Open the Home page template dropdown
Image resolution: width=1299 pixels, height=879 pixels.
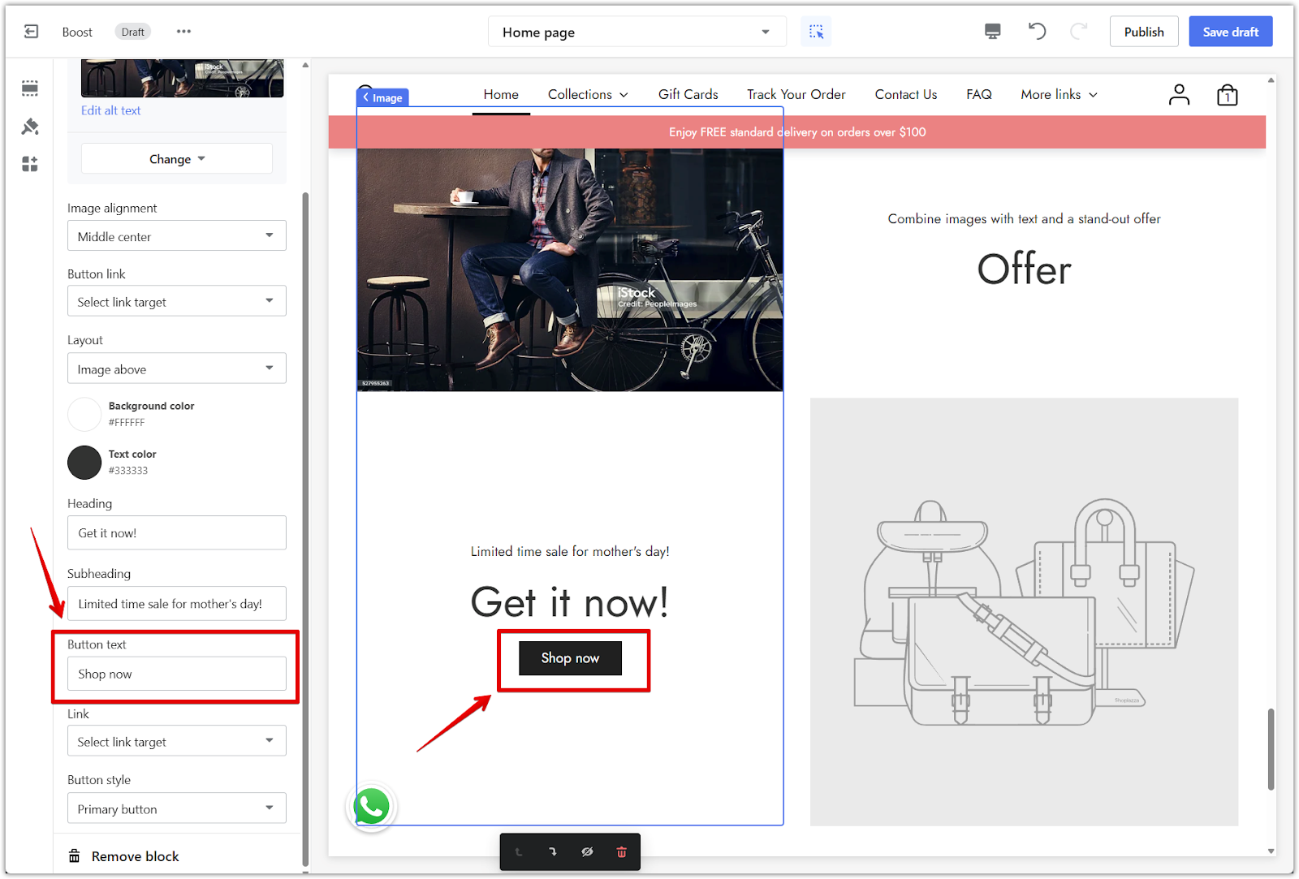(637, 32)
